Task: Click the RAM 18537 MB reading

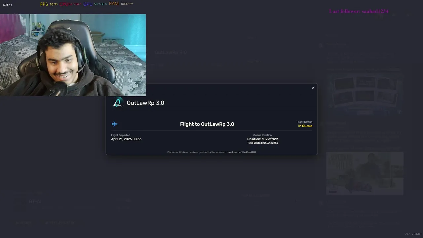Action: click(x=121, y=4)
